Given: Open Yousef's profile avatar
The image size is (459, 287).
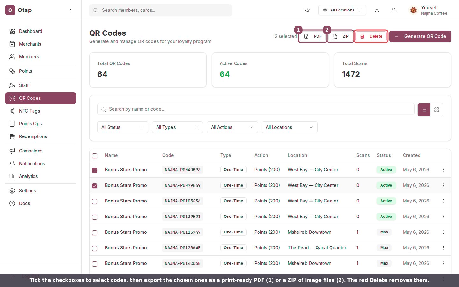Looking at the screenshot, I should point(413,10).
